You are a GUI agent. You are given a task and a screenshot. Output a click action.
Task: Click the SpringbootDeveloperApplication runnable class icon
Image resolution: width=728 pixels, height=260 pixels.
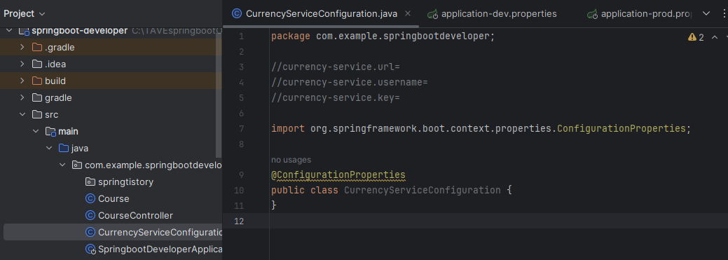pos(90,249)
